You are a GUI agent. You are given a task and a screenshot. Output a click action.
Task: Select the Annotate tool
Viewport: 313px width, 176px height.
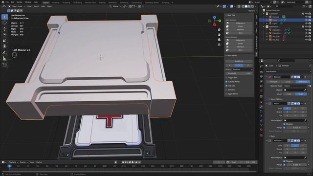(4, 53)
